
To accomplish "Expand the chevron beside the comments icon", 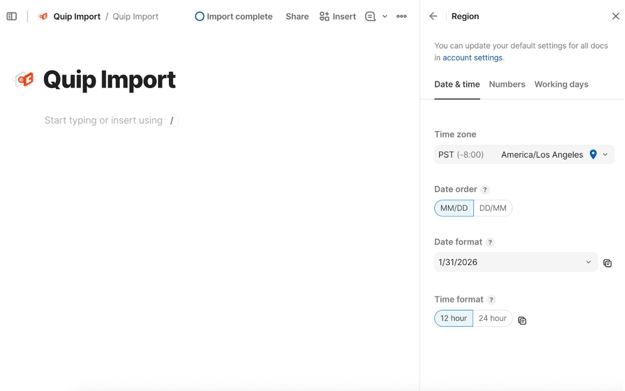I will click(x=385, y=16).
